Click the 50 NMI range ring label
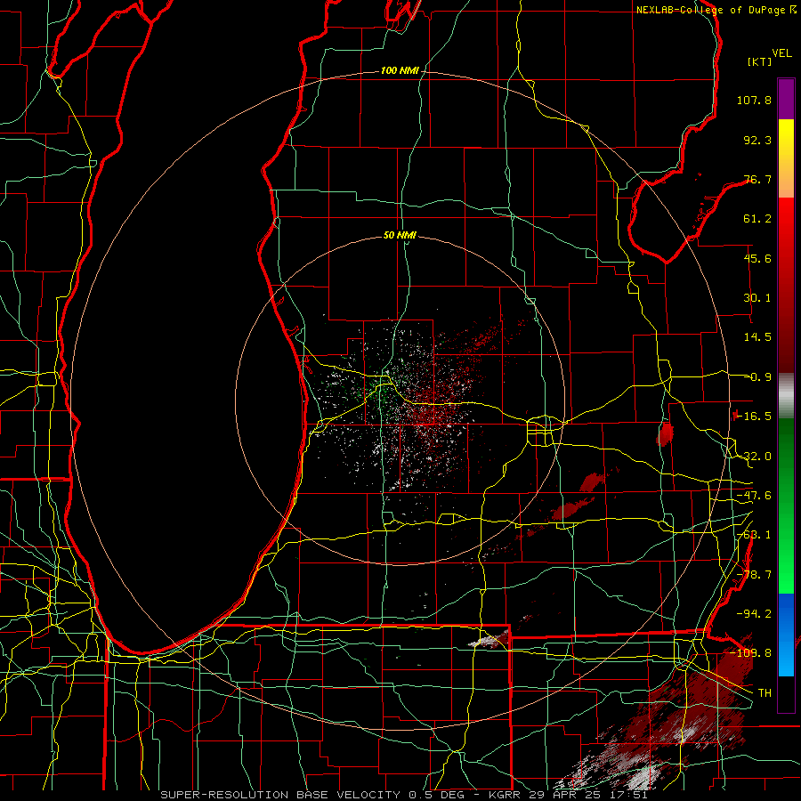 [x=400, y=236]
